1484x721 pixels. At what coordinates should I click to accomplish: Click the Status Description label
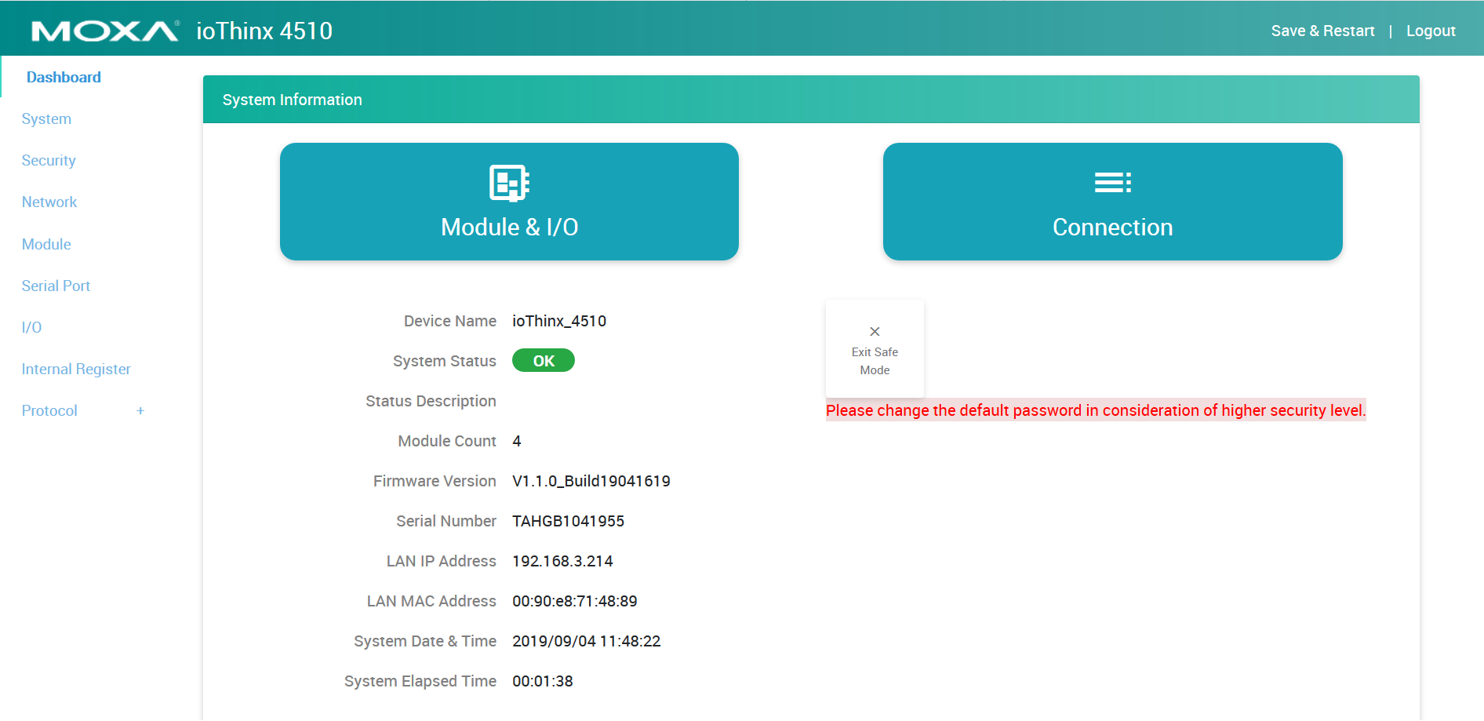pyautogui.click(x=431, y=401)
